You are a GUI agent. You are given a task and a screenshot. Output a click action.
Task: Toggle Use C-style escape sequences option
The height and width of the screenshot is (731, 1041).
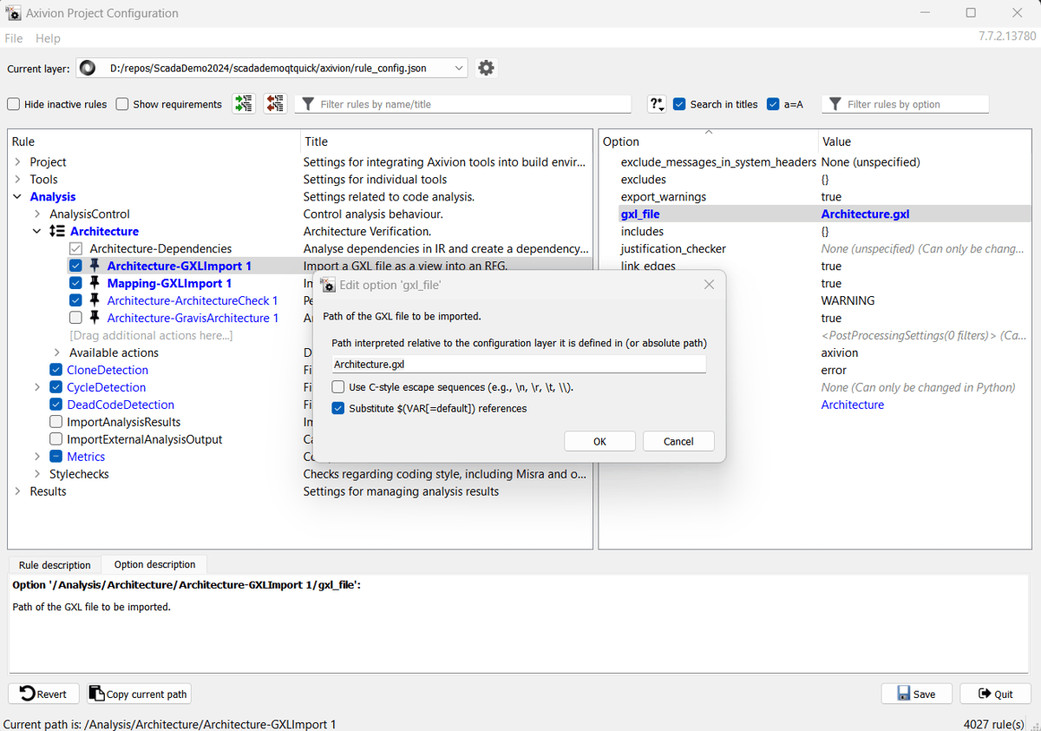[338, 387]
